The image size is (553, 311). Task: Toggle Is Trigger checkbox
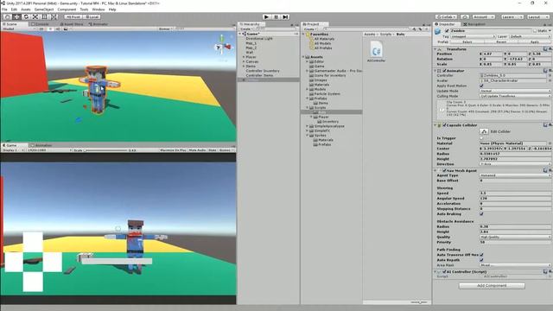pos(481,138)
